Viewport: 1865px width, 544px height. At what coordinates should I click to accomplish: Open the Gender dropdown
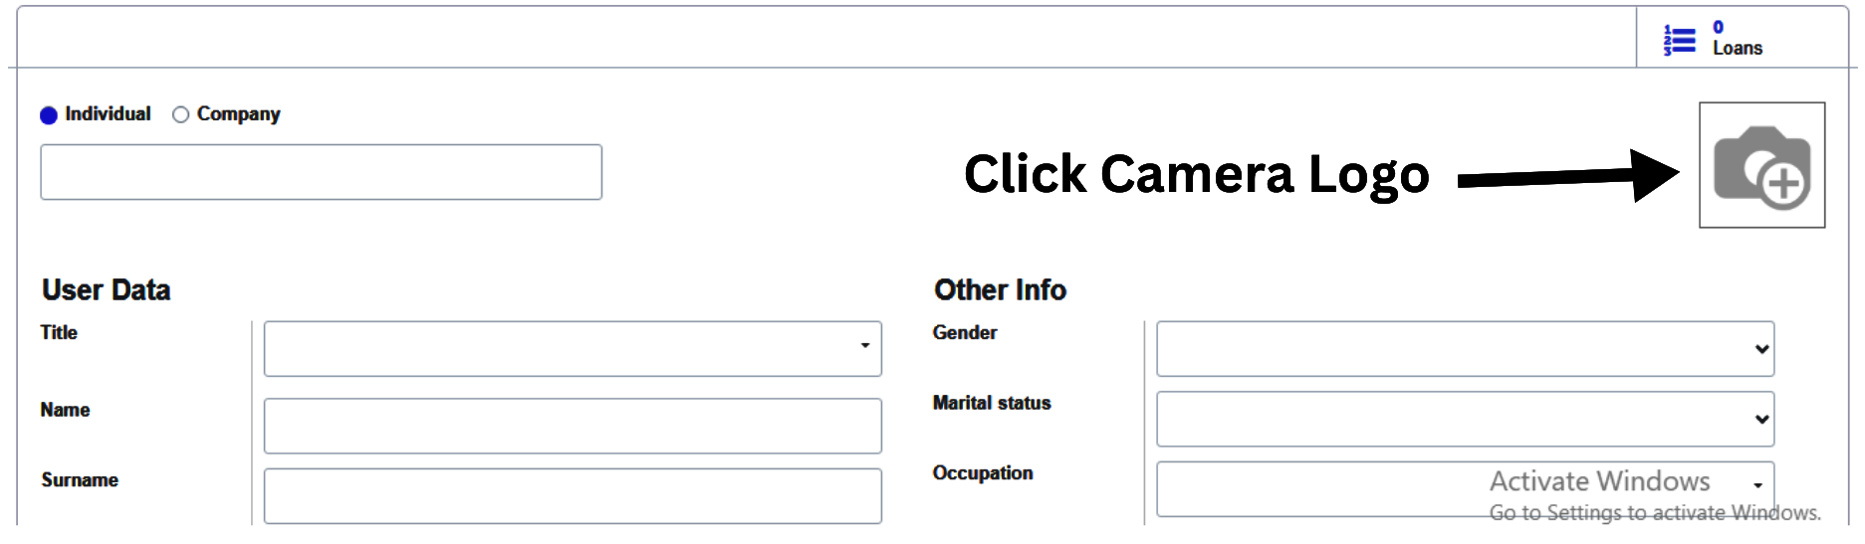tap(1464, 348)
